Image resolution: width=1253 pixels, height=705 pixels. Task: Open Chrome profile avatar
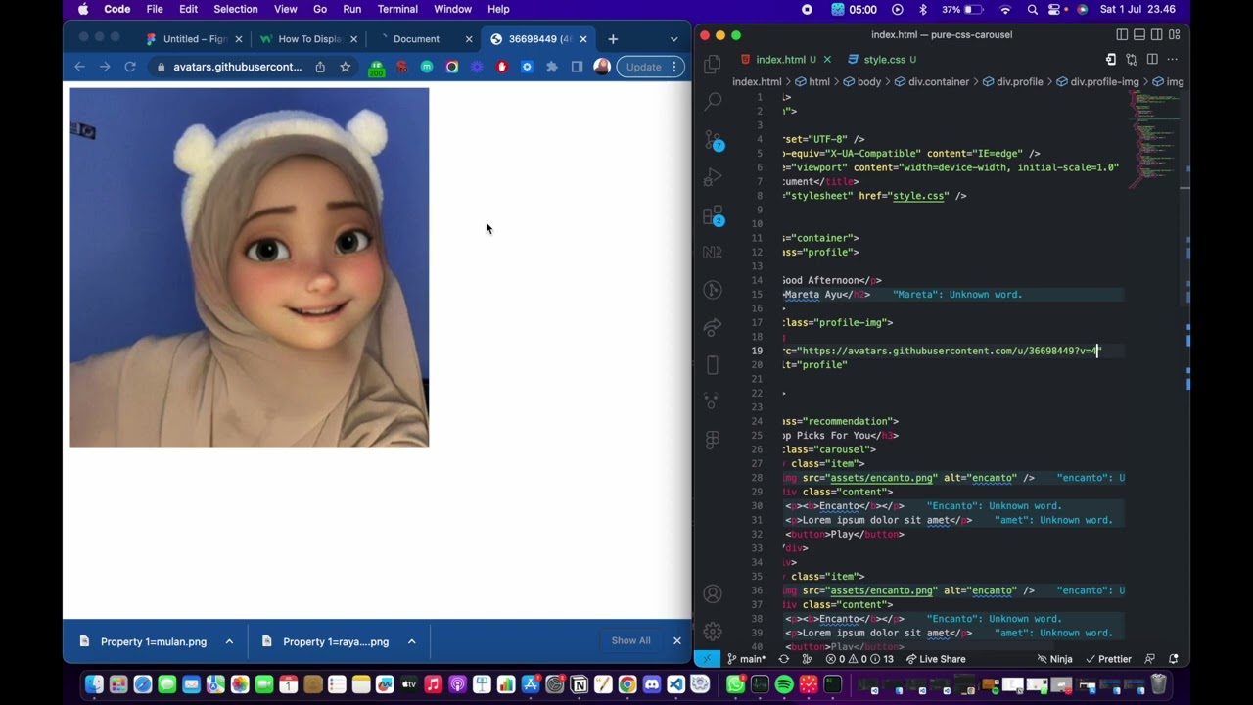(602, 67)
